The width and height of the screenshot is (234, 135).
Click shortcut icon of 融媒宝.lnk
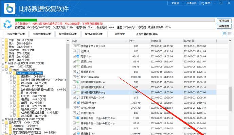click(78, 128)
